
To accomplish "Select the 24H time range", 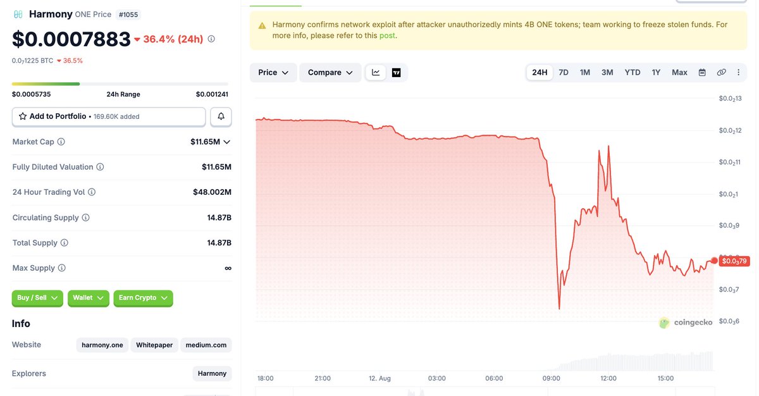I will [540, 73].
